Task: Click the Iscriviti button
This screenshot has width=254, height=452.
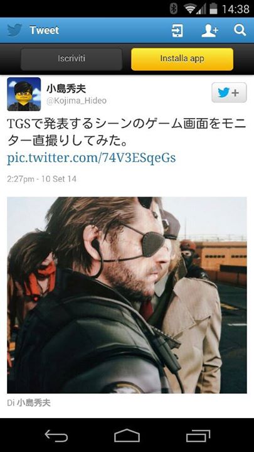Action: tap(71, 59)
